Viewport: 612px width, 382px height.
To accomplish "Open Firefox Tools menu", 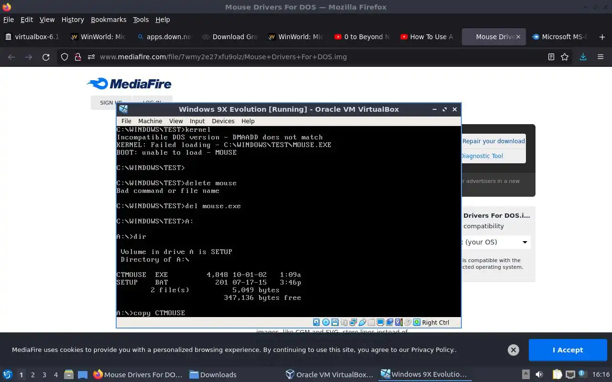I will [141, 20].
